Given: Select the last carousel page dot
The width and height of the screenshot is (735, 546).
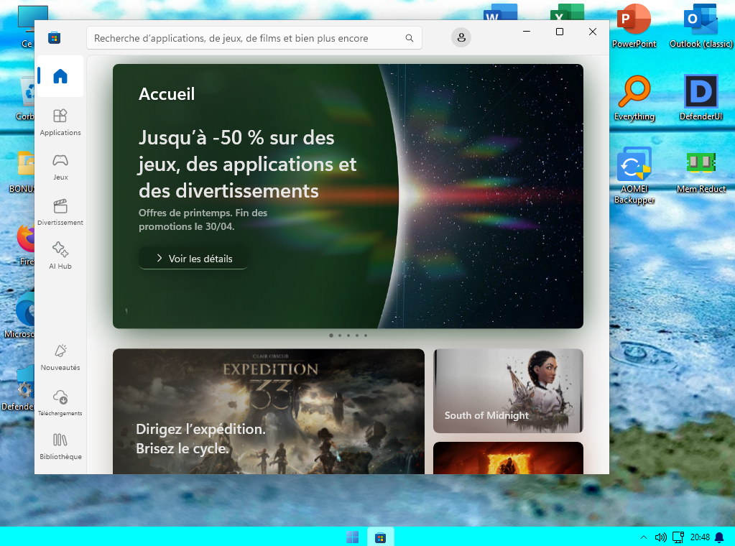Looking at the screenshot, I should pos(366,336).
